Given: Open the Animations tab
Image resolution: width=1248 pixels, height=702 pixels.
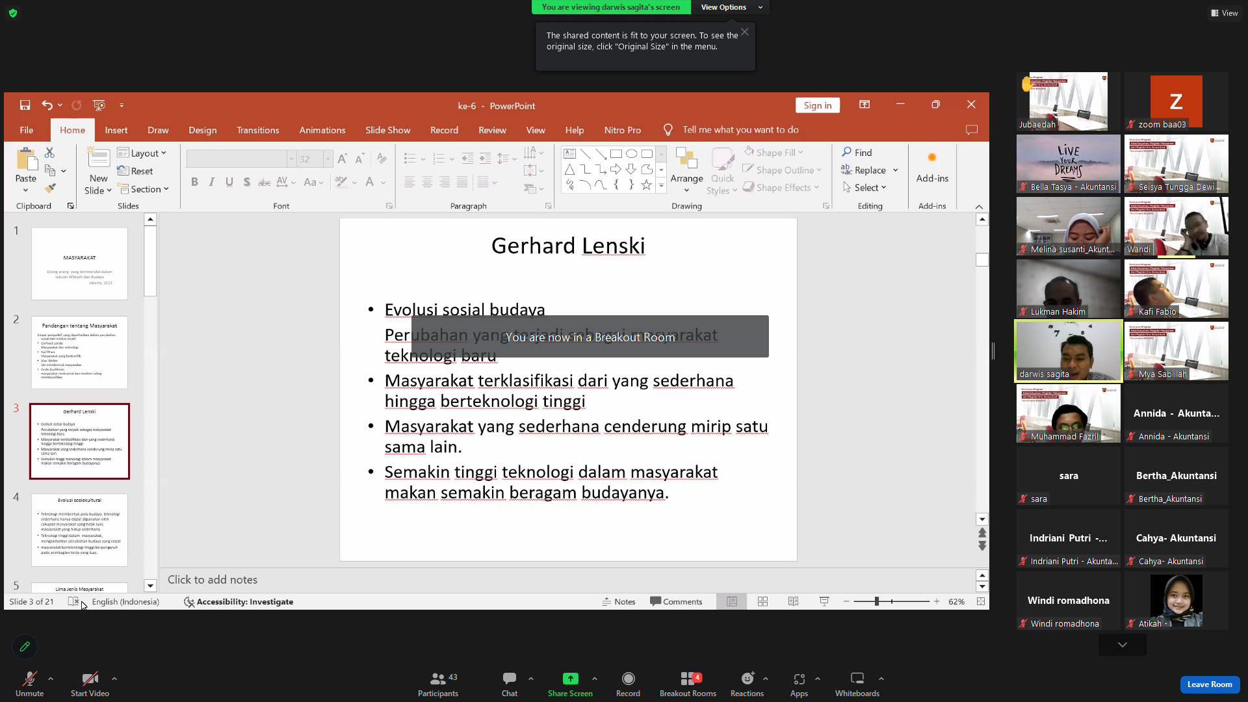Looking at the screenshot, I should 322,130.
